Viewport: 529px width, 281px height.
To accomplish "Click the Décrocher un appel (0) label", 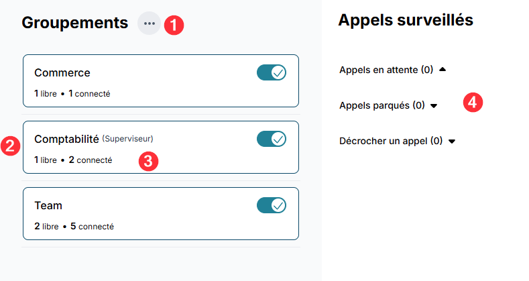I will [391, 141].
